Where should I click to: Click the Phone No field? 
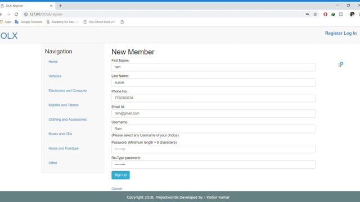213,98
